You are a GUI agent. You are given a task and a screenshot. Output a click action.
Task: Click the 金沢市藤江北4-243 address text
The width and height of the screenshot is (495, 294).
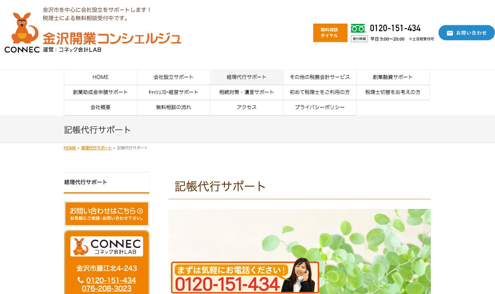pyautogui.click(x=107, y=268)
